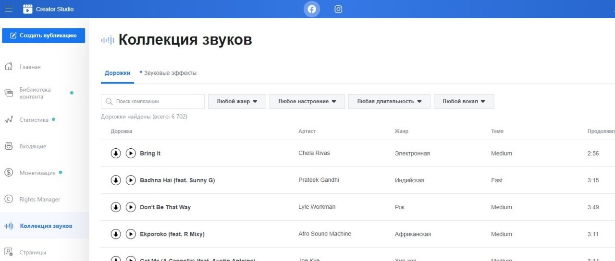Click the Дорожки найдены count text
This screenshot has height=261, width=615.
144,117
